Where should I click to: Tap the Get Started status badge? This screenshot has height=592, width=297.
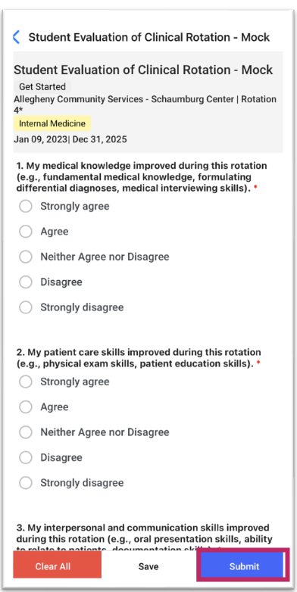[x=42, y=87]
